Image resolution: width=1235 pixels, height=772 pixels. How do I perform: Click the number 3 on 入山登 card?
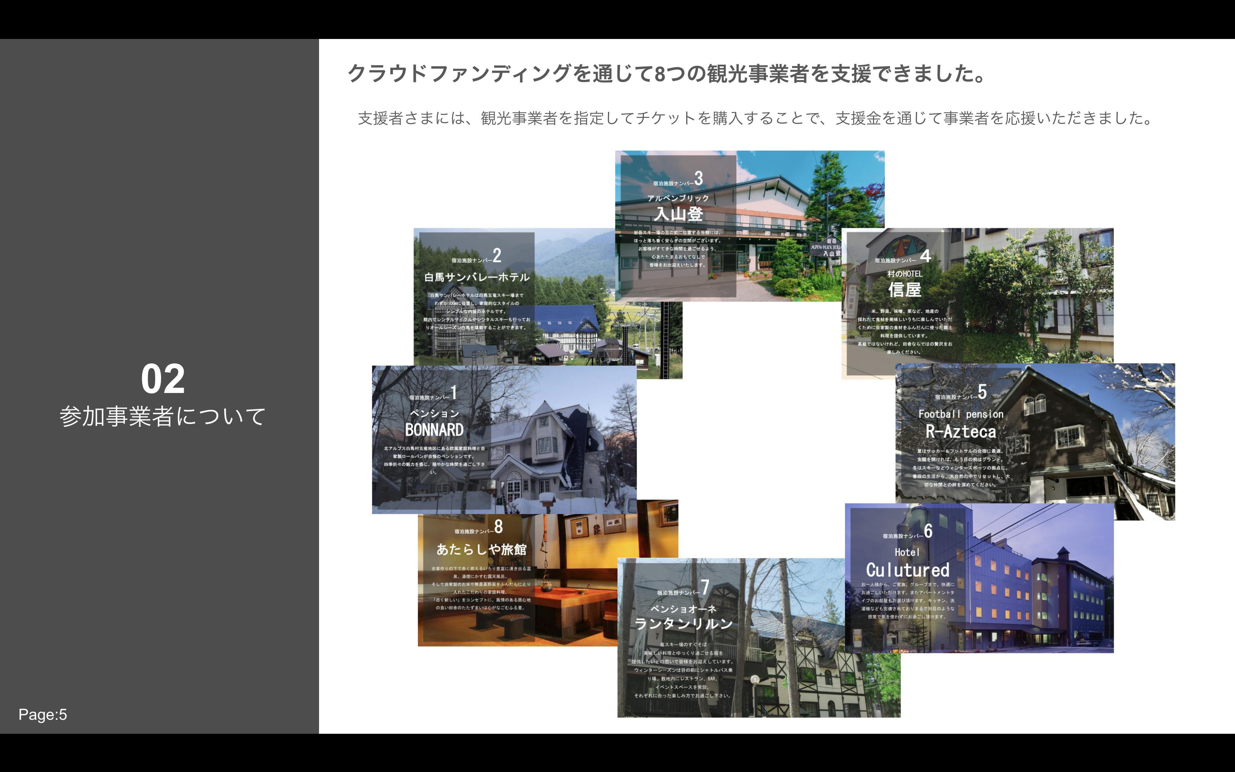coord(699,178)
